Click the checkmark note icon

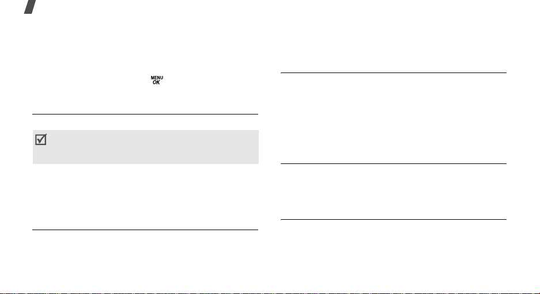pos(41,139)
